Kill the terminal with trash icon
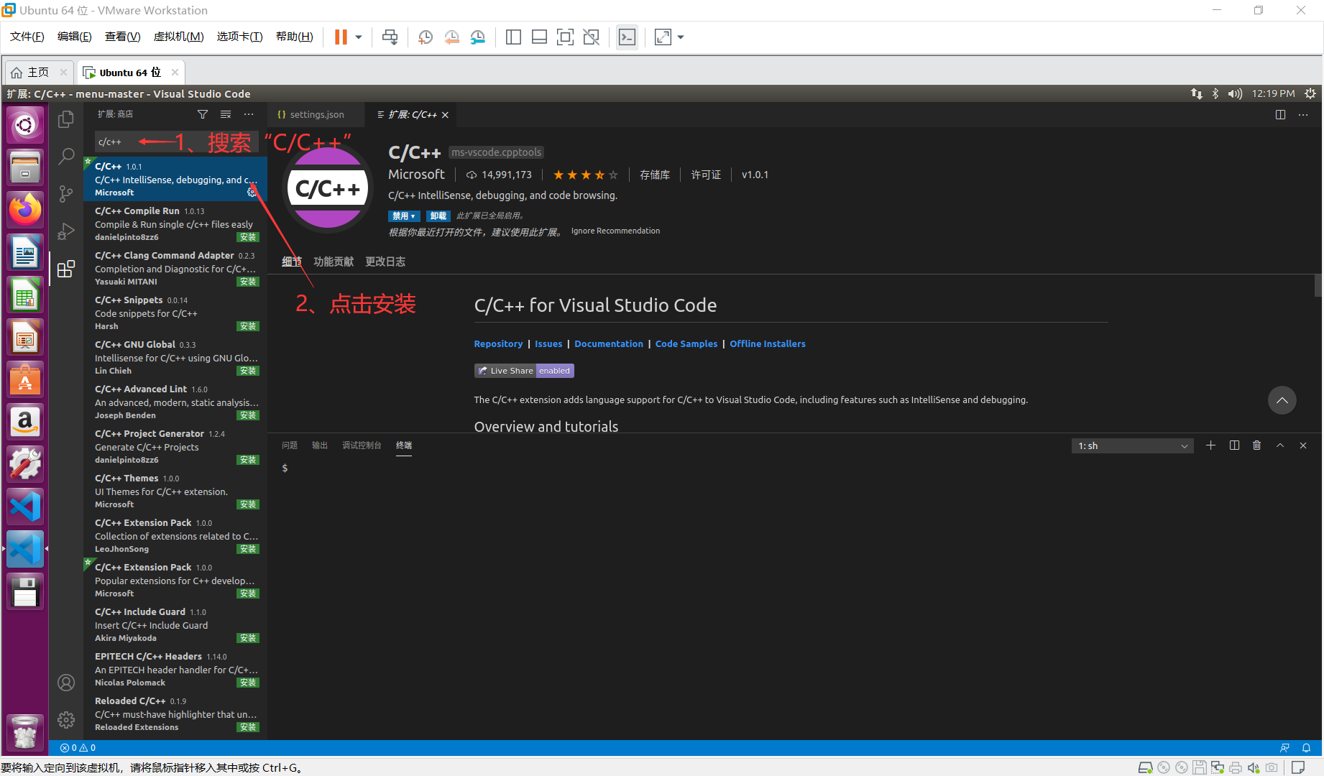 point(1257,445)
